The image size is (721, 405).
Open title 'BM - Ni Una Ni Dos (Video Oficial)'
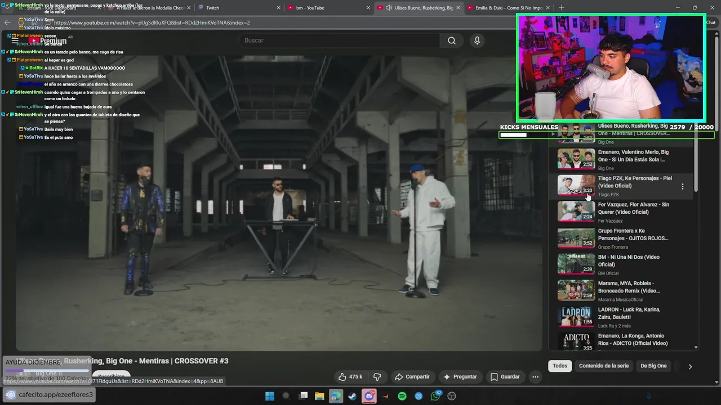629,260
